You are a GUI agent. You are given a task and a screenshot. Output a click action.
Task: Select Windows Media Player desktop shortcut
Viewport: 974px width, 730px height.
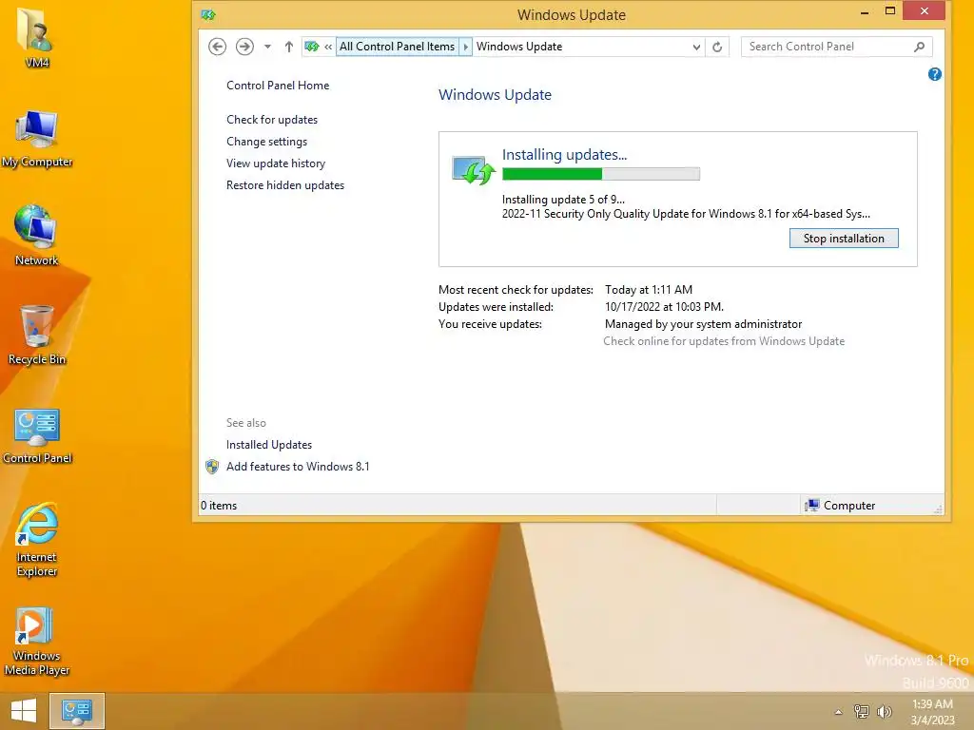37,642
